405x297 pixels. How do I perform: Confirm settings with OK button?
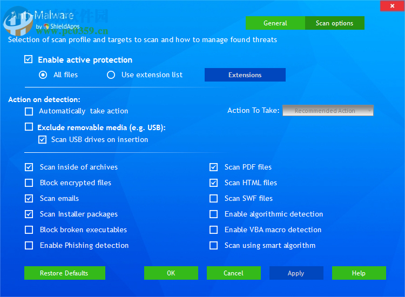tap(171, 273)
